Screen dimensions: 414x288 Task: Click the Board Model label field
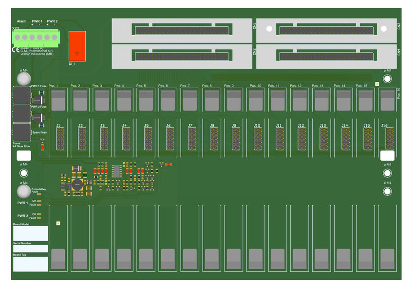click(x=30, y=233)
